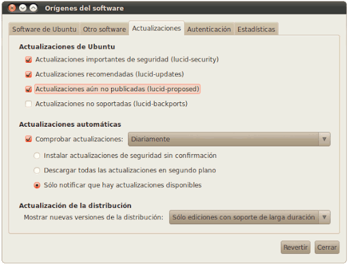Toggle Comprobar actualizaciones checkbox

(29, 139)
